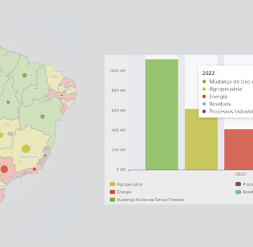Image resolution: width=253 pixels, height=247 pixels.
Task: Click the 1000 Mt y-axis label
Action: click(117, 71)
